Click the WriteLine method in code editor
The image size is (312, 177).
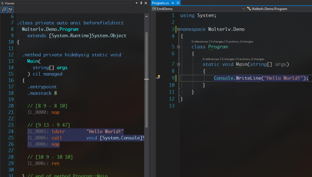248,78
